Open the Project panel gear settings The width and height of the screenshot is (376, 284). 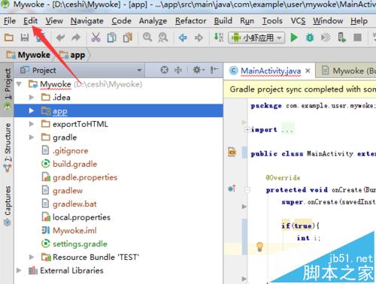coord(199,70)
